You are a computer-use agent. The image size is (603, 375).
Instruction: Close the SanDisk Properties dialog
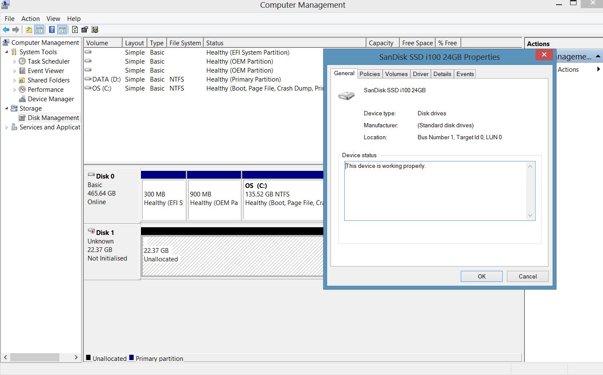coord(544,55)
